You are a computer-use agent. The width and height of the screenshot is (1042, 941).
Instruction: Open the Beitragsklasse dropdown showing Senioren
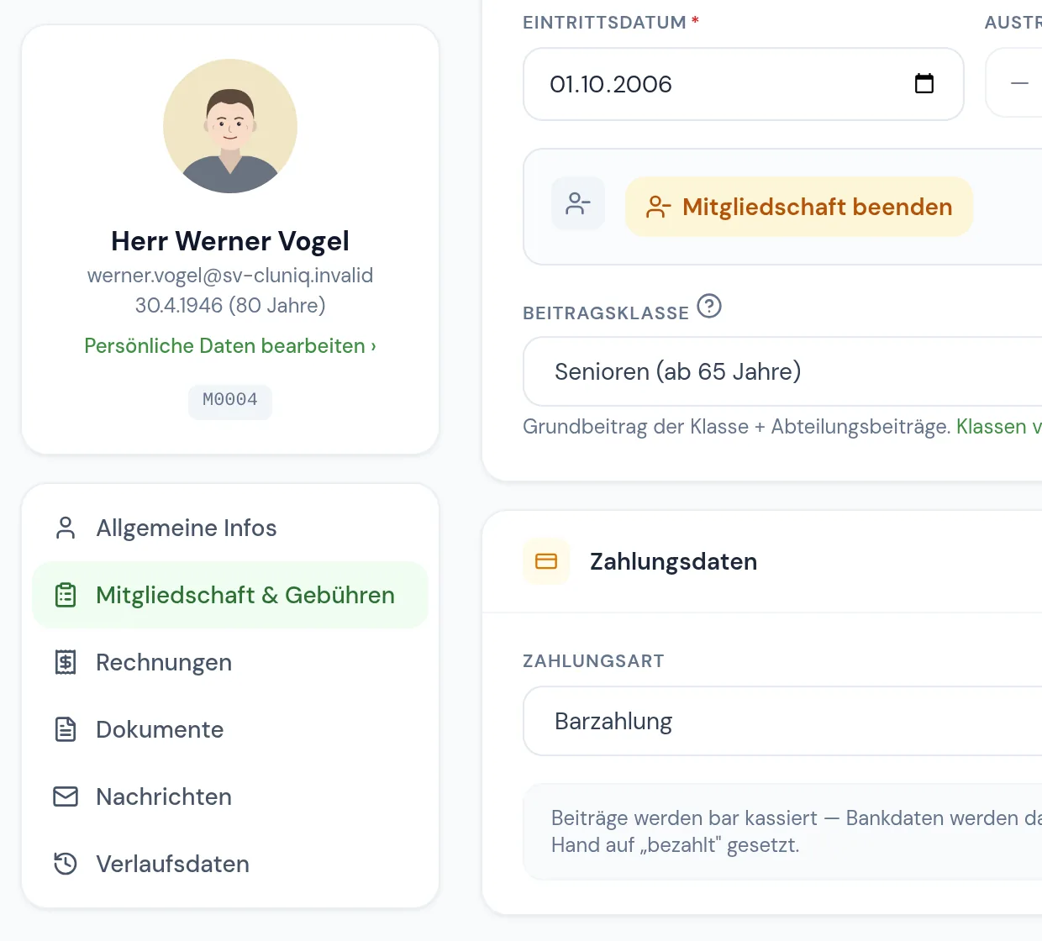click(x=782, y=371)
